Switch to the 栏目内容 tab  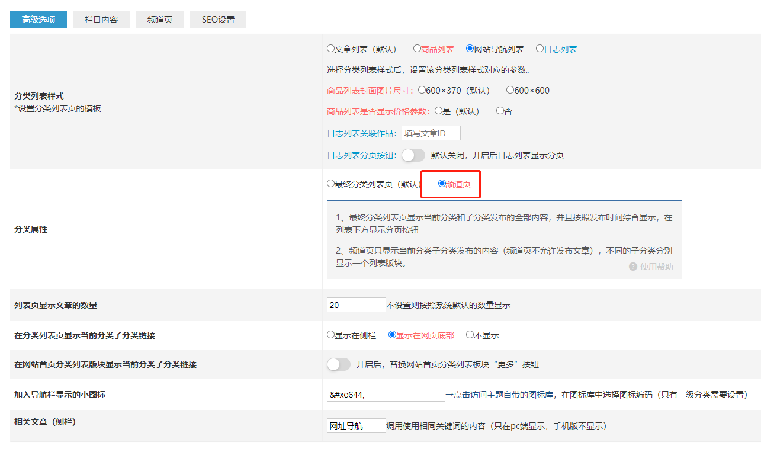pyautogui.click(x=101, y=20)
